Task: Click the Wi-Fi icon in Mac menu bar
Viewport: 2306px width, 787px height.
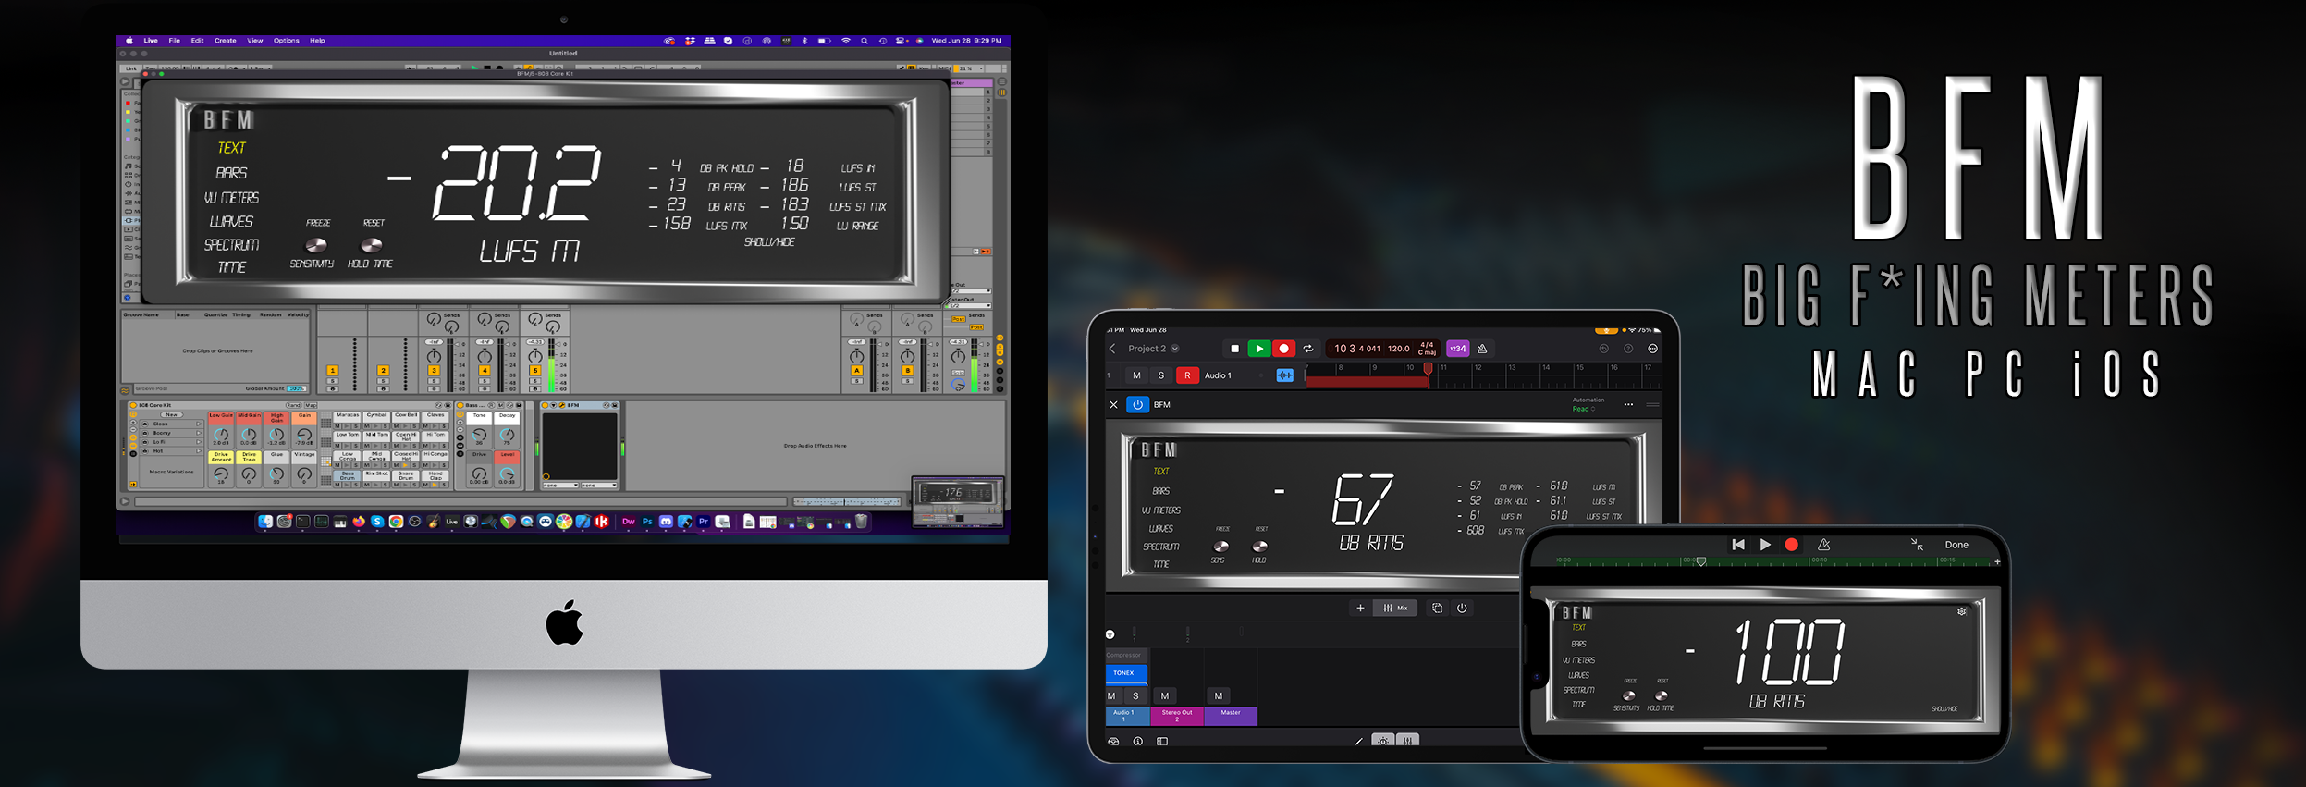Action: coord(845,41)
